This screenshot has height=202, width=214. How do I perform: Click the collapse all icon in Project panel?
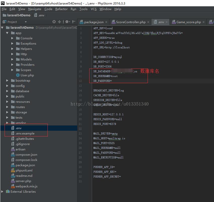[x=60, y=22]
